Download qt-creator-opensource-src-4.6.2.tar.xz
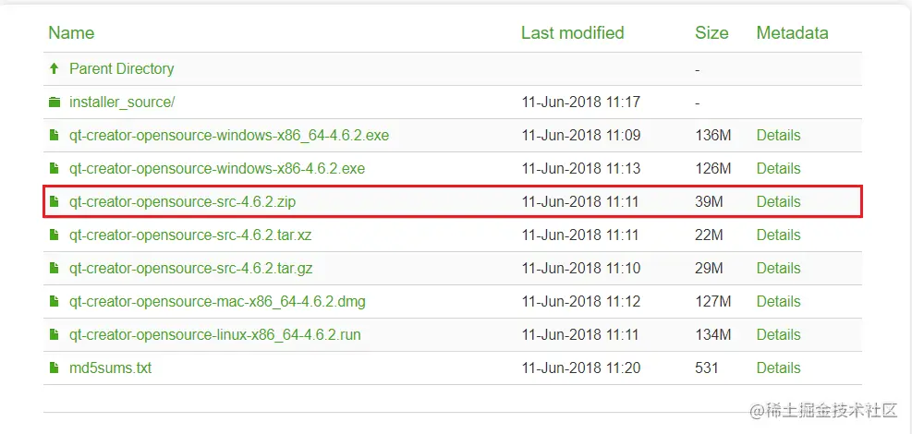 pos(190,235)
